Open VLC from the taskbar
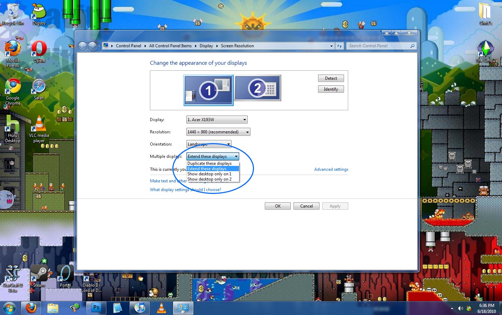This screenshot has width=502, height=315. coord(161,308)
